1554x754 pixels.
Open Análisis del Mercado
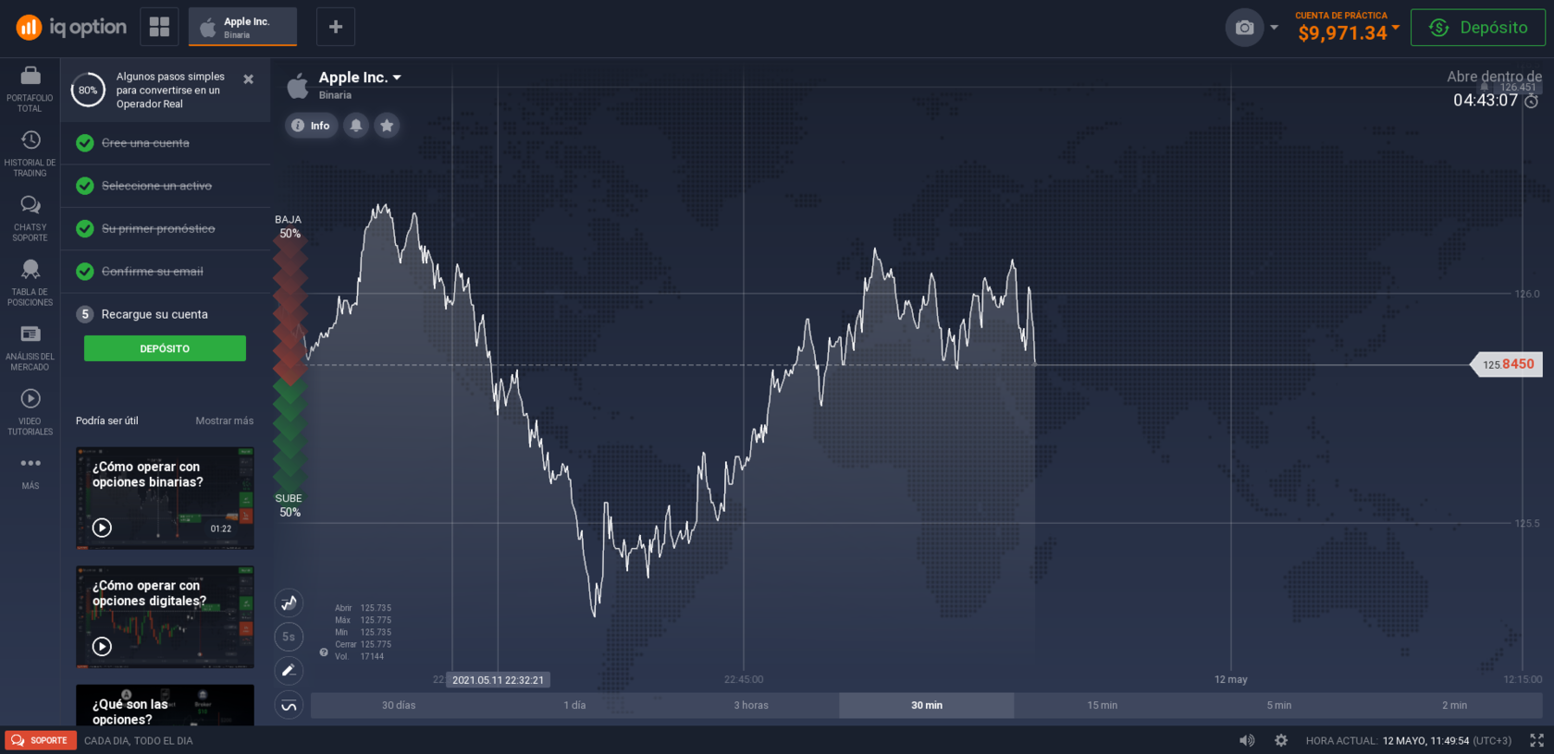point(30,348)
